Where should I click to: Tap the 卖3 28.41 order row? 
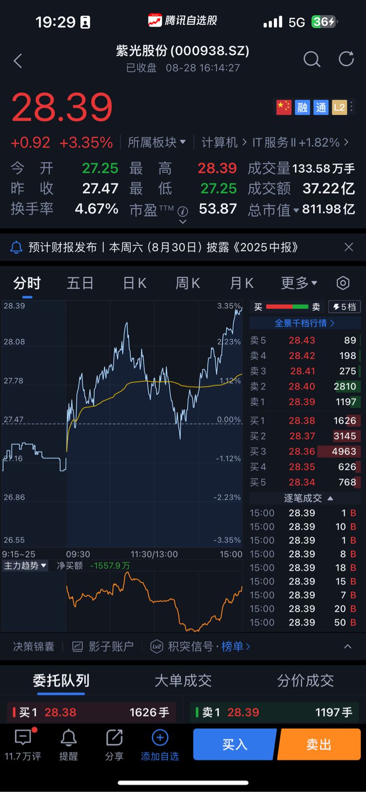pyautogui.click(x=305, y=371)
